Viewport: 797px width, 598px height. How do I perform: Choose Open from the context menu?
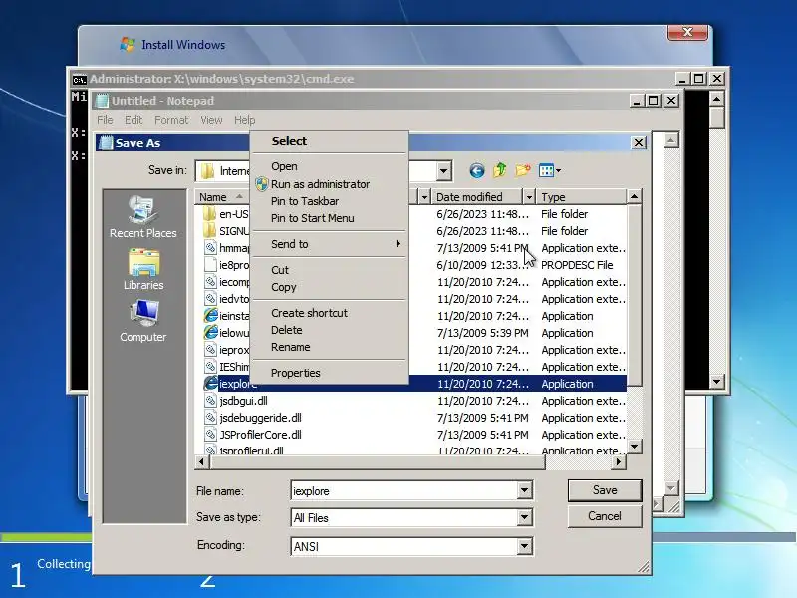tap(331, 166)
